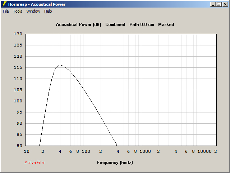Click the Masked label in chart title
This screenshot has width=230, height=173.
(166, 25)
